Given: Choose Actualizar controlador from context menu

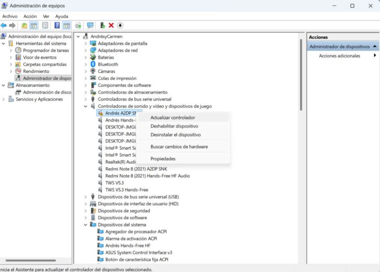Looking at the screenshot, I should (173, 118).
